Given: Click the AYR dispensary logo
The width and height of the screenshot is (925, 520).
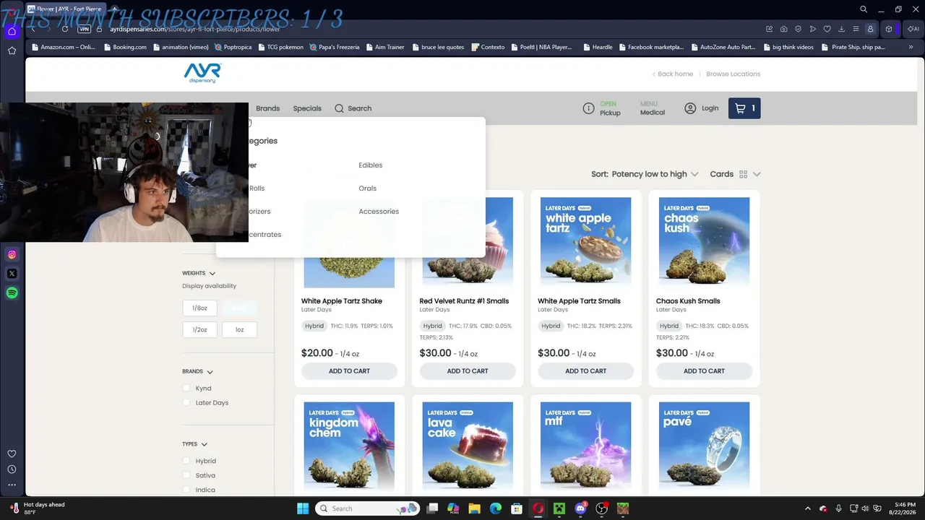Looking at the screenshot, I should pyautogui.click(x=202, y=73).
